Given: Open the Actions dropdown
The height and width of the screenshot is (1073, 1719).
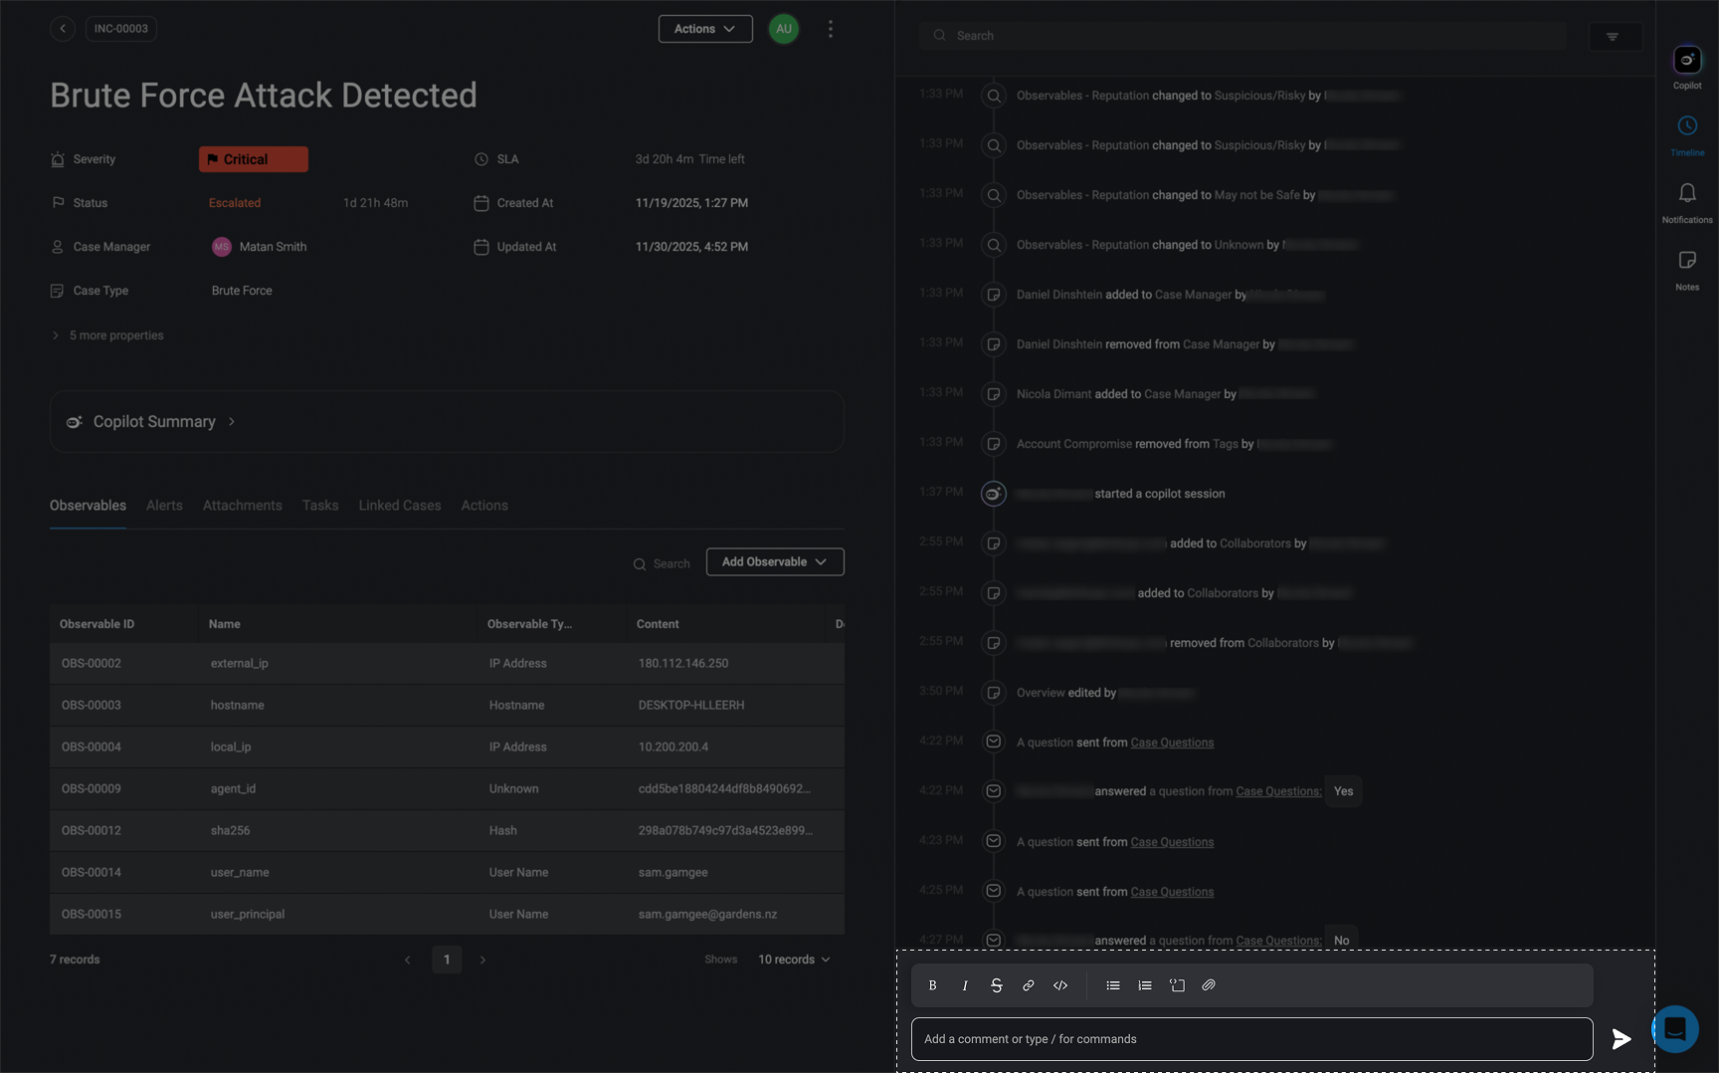Looking at the screenshot, I should point(704,29).
